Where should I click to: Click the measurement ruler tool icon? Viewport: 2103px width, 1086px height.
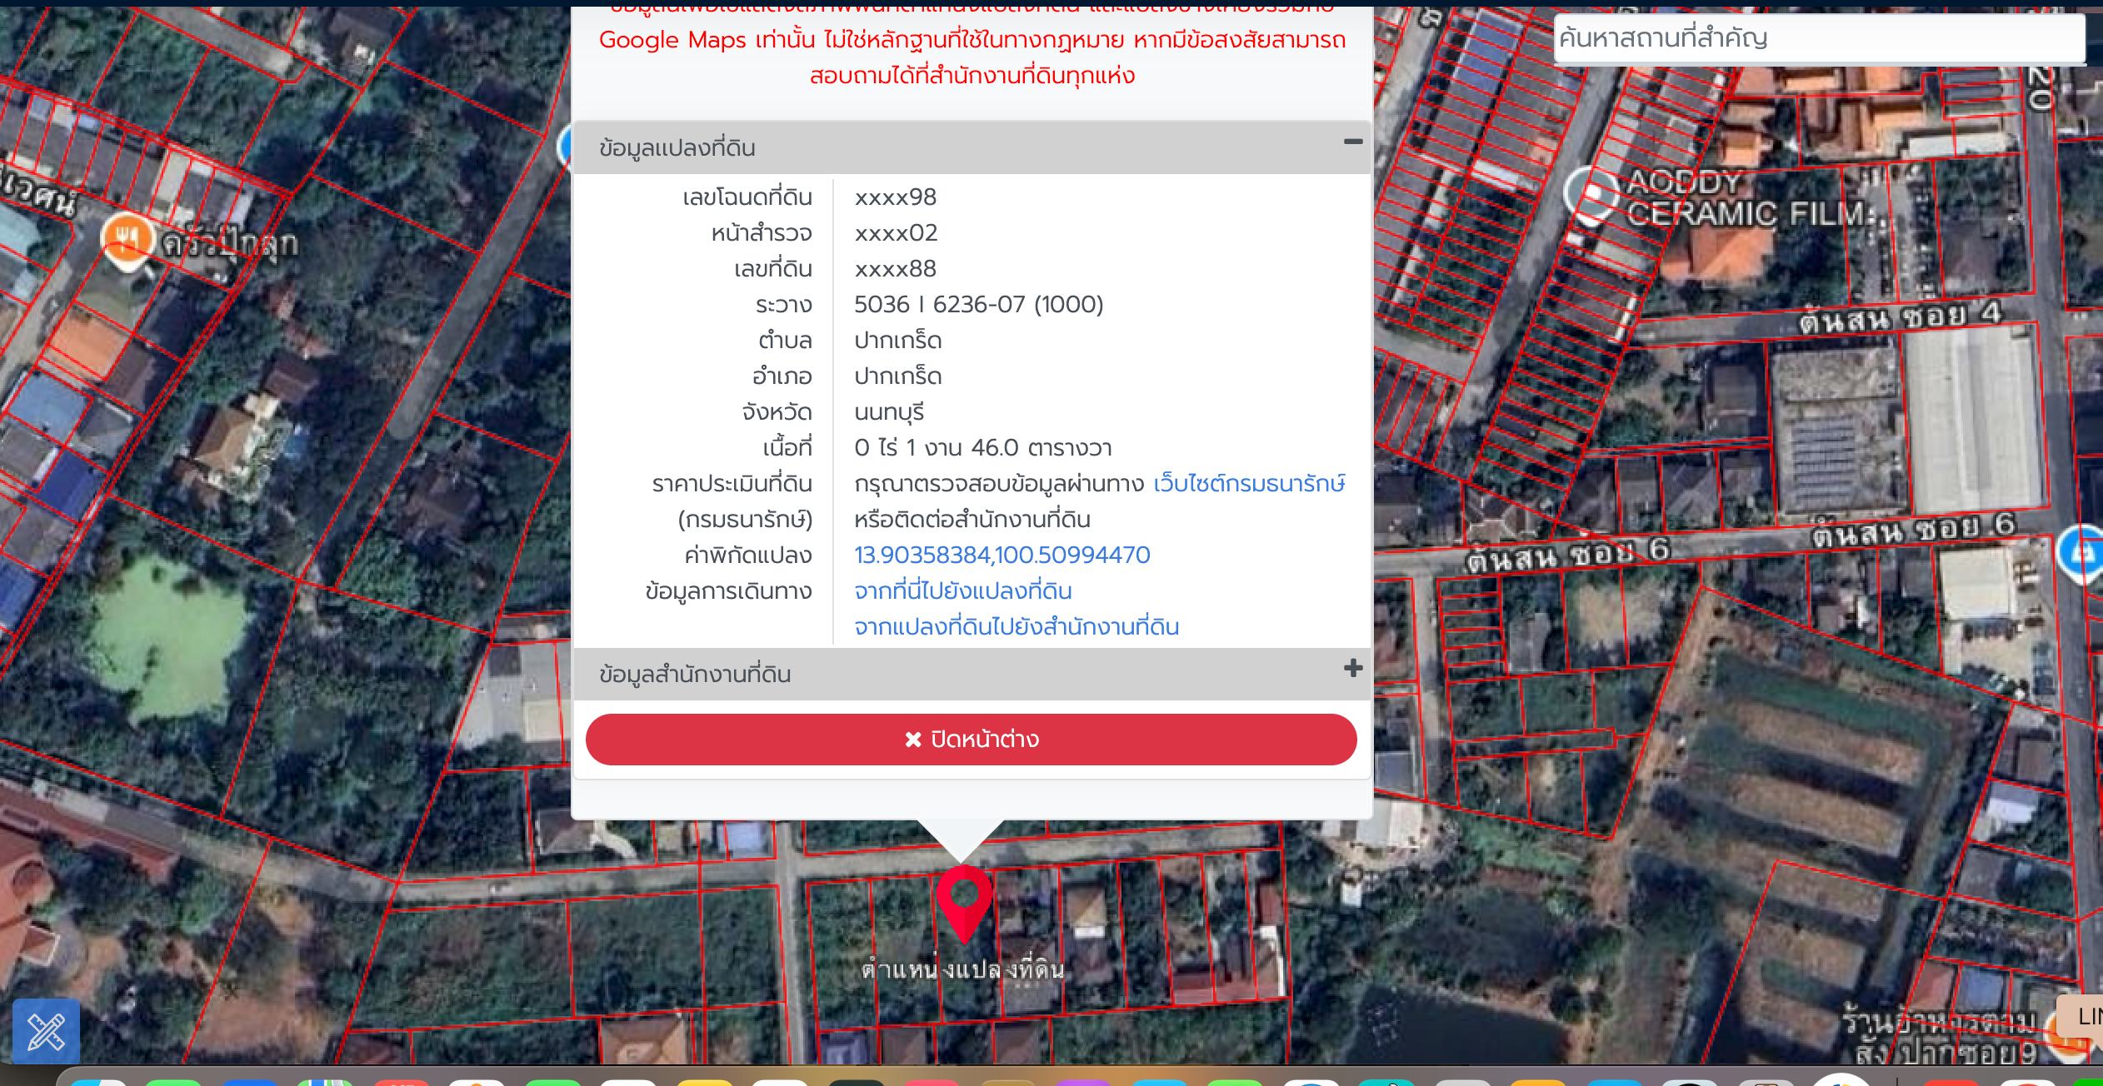click(x=47, y=1031)
